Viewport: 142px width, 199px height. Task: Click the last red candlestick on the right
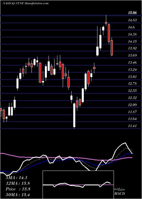[x=112, y=47]
